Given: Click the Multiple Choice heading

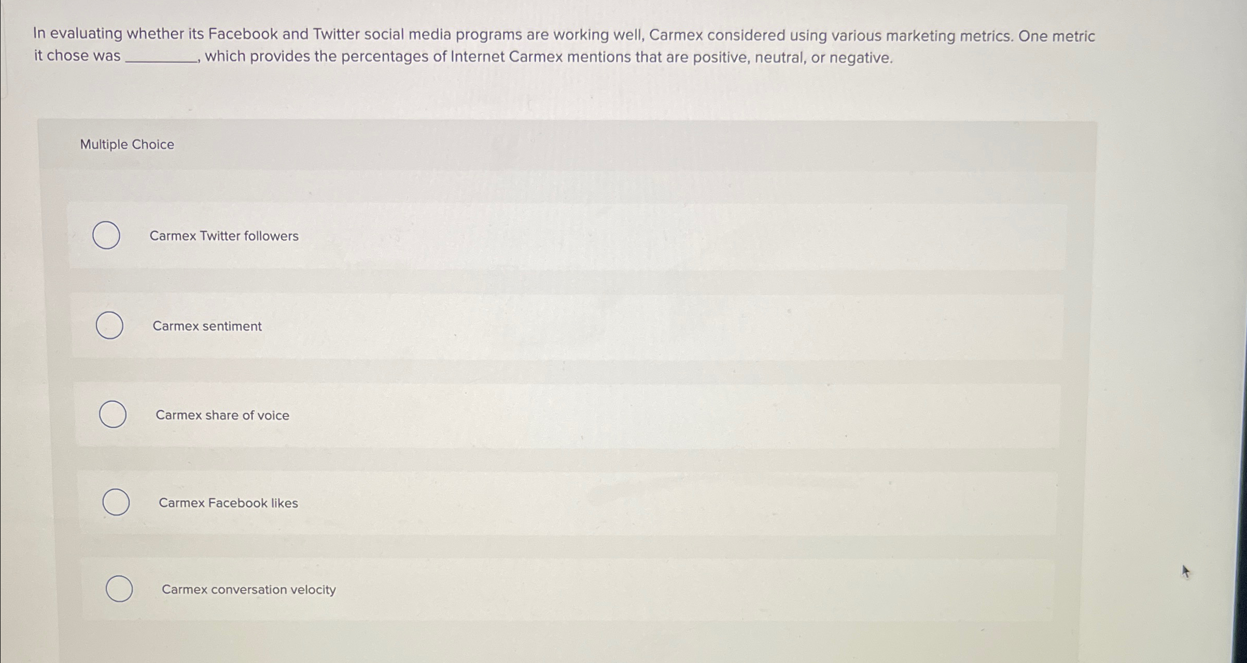Looking at the screenshot, I should [x=127, y=145].
